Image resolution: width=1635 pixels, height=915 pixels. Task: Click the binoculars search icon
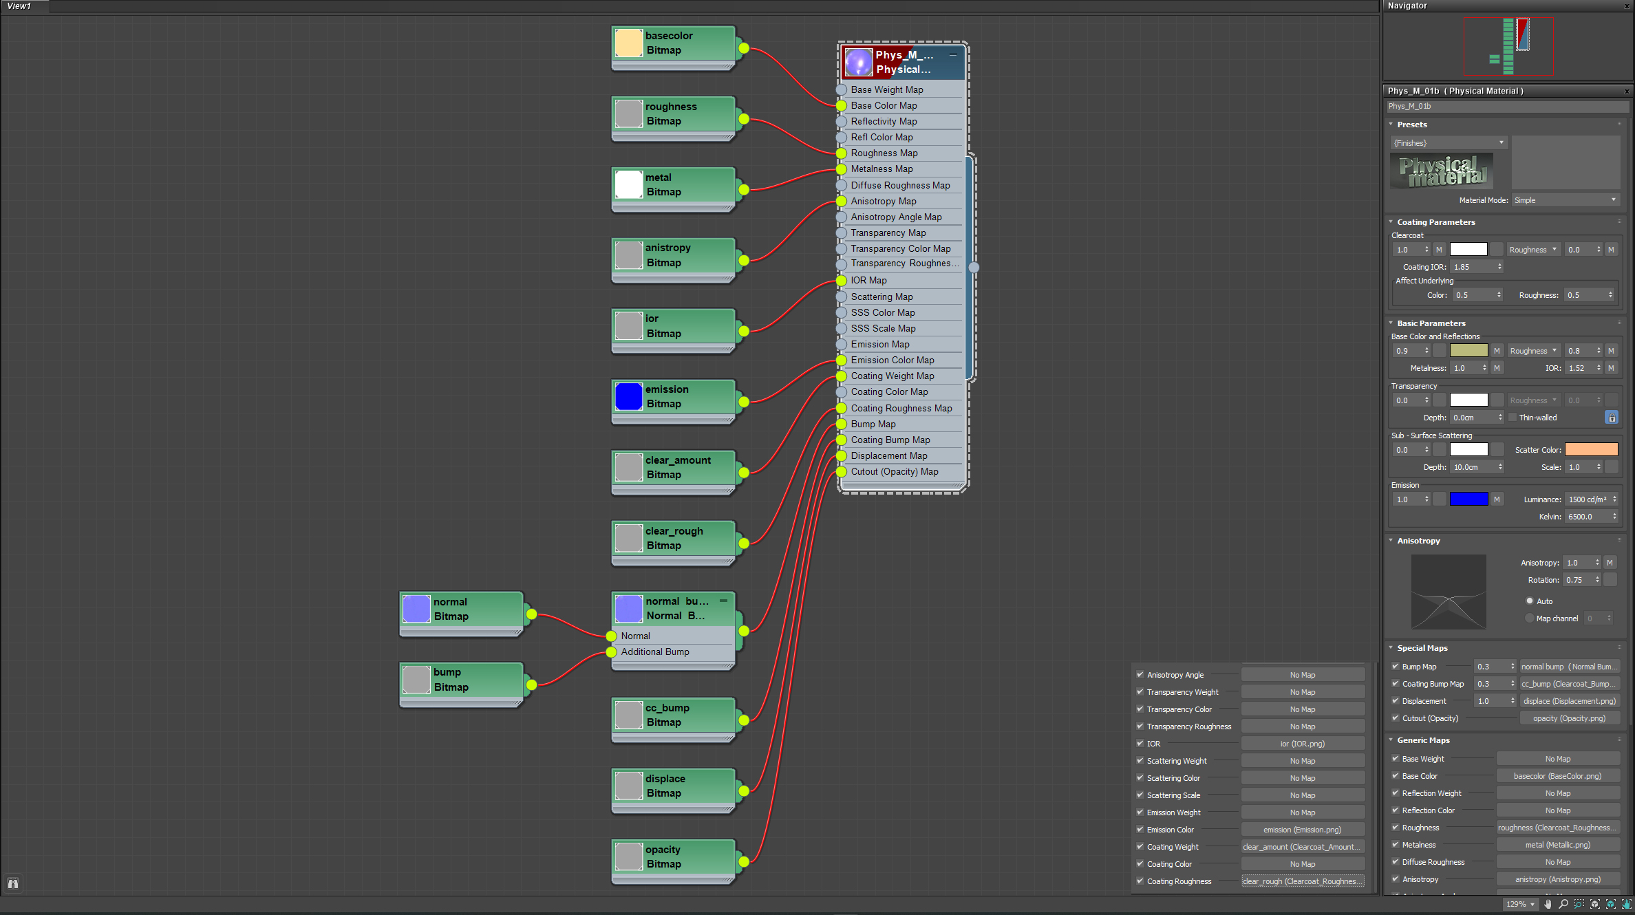click(x=13, y=883)
